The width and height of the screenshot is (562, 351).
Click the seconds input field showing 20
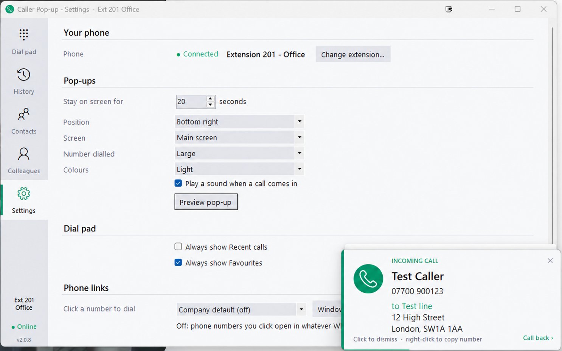point(191,102)
